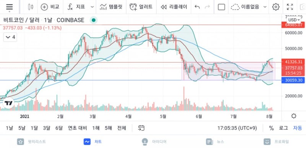The height and width of the screenshot is (148, 306).
Task: Add a symbol with 비교 compare
Action: click(50, 7)
